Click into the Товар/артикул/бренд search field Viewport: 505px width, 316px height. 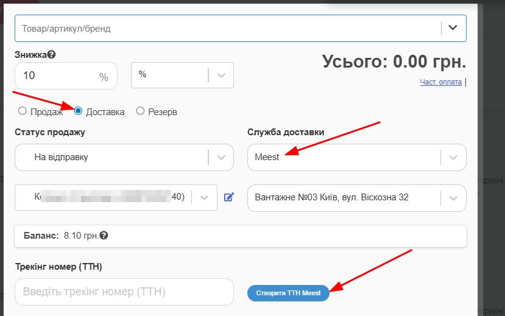click(225, 29)
